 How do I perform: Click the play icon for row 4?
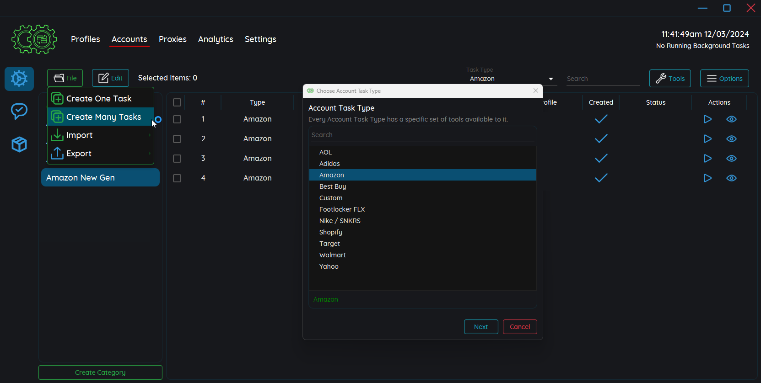707,178
